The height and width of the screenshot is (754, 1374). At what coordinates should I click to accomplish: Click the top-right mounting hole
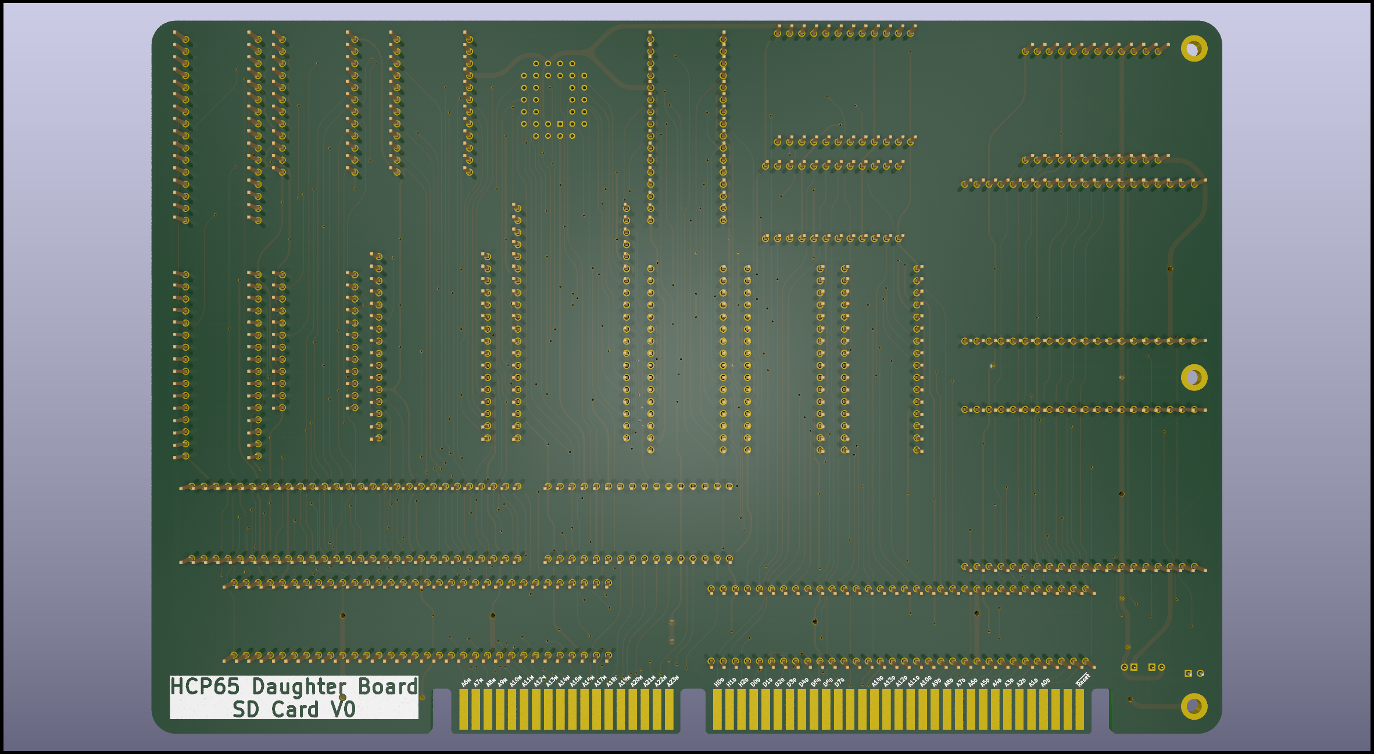(1194, 48)
